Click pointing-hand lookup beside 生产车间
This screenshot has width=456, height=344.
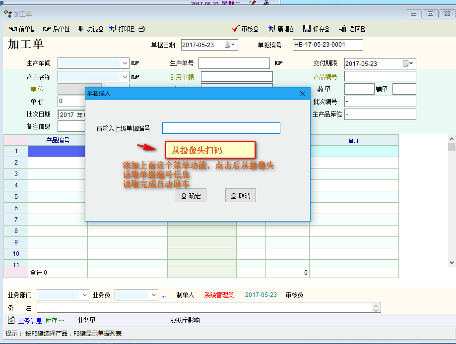click(135, 63)
